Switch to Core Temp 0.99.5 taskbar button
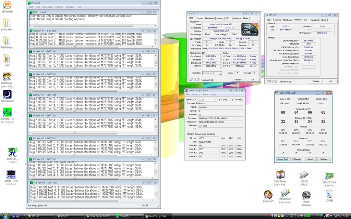The height and width of the screenshot is (219, 351). click(x=99, y=216)
